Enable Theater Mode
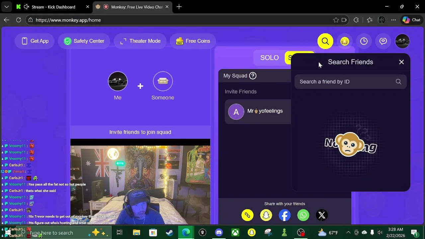 click(x=140, y=41)
